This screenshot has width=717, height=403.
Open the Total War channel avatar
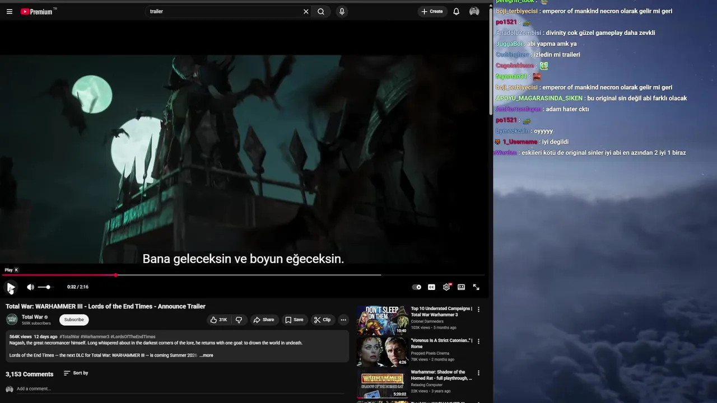pyautogui.click(x=12, y=320)
